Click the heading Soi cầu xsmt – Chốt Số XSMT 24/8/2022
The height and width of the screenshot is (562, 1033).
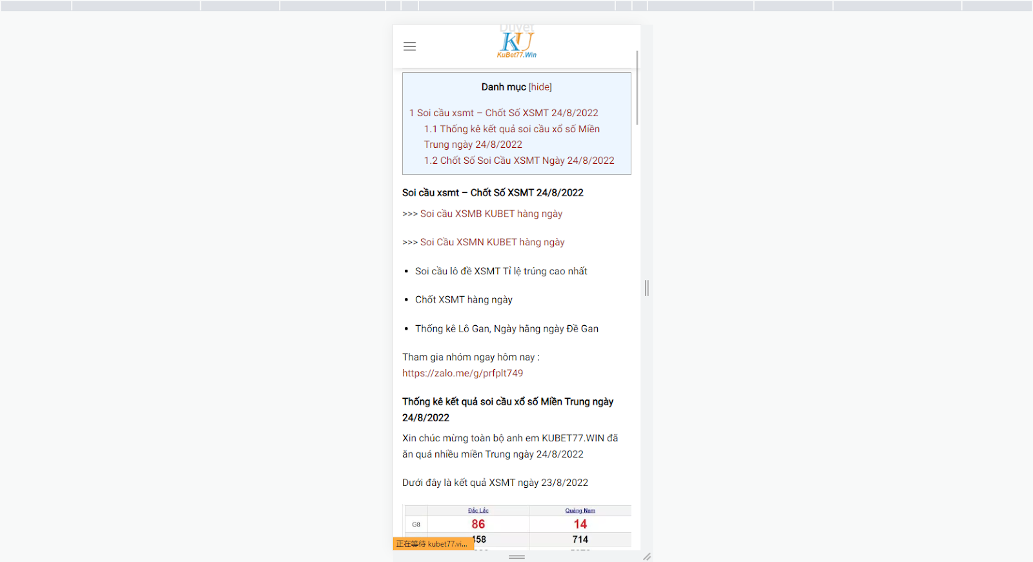tap(493, 192)
